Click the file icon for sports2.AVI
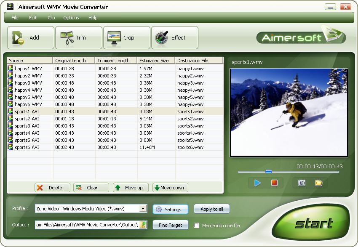 click(10, 118)
